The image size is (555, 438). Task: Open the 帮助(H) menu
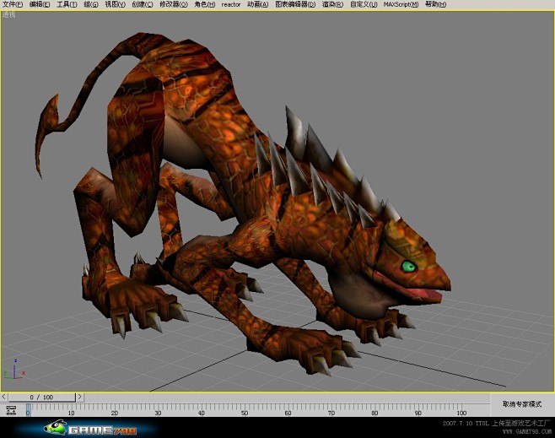[436, 4]
